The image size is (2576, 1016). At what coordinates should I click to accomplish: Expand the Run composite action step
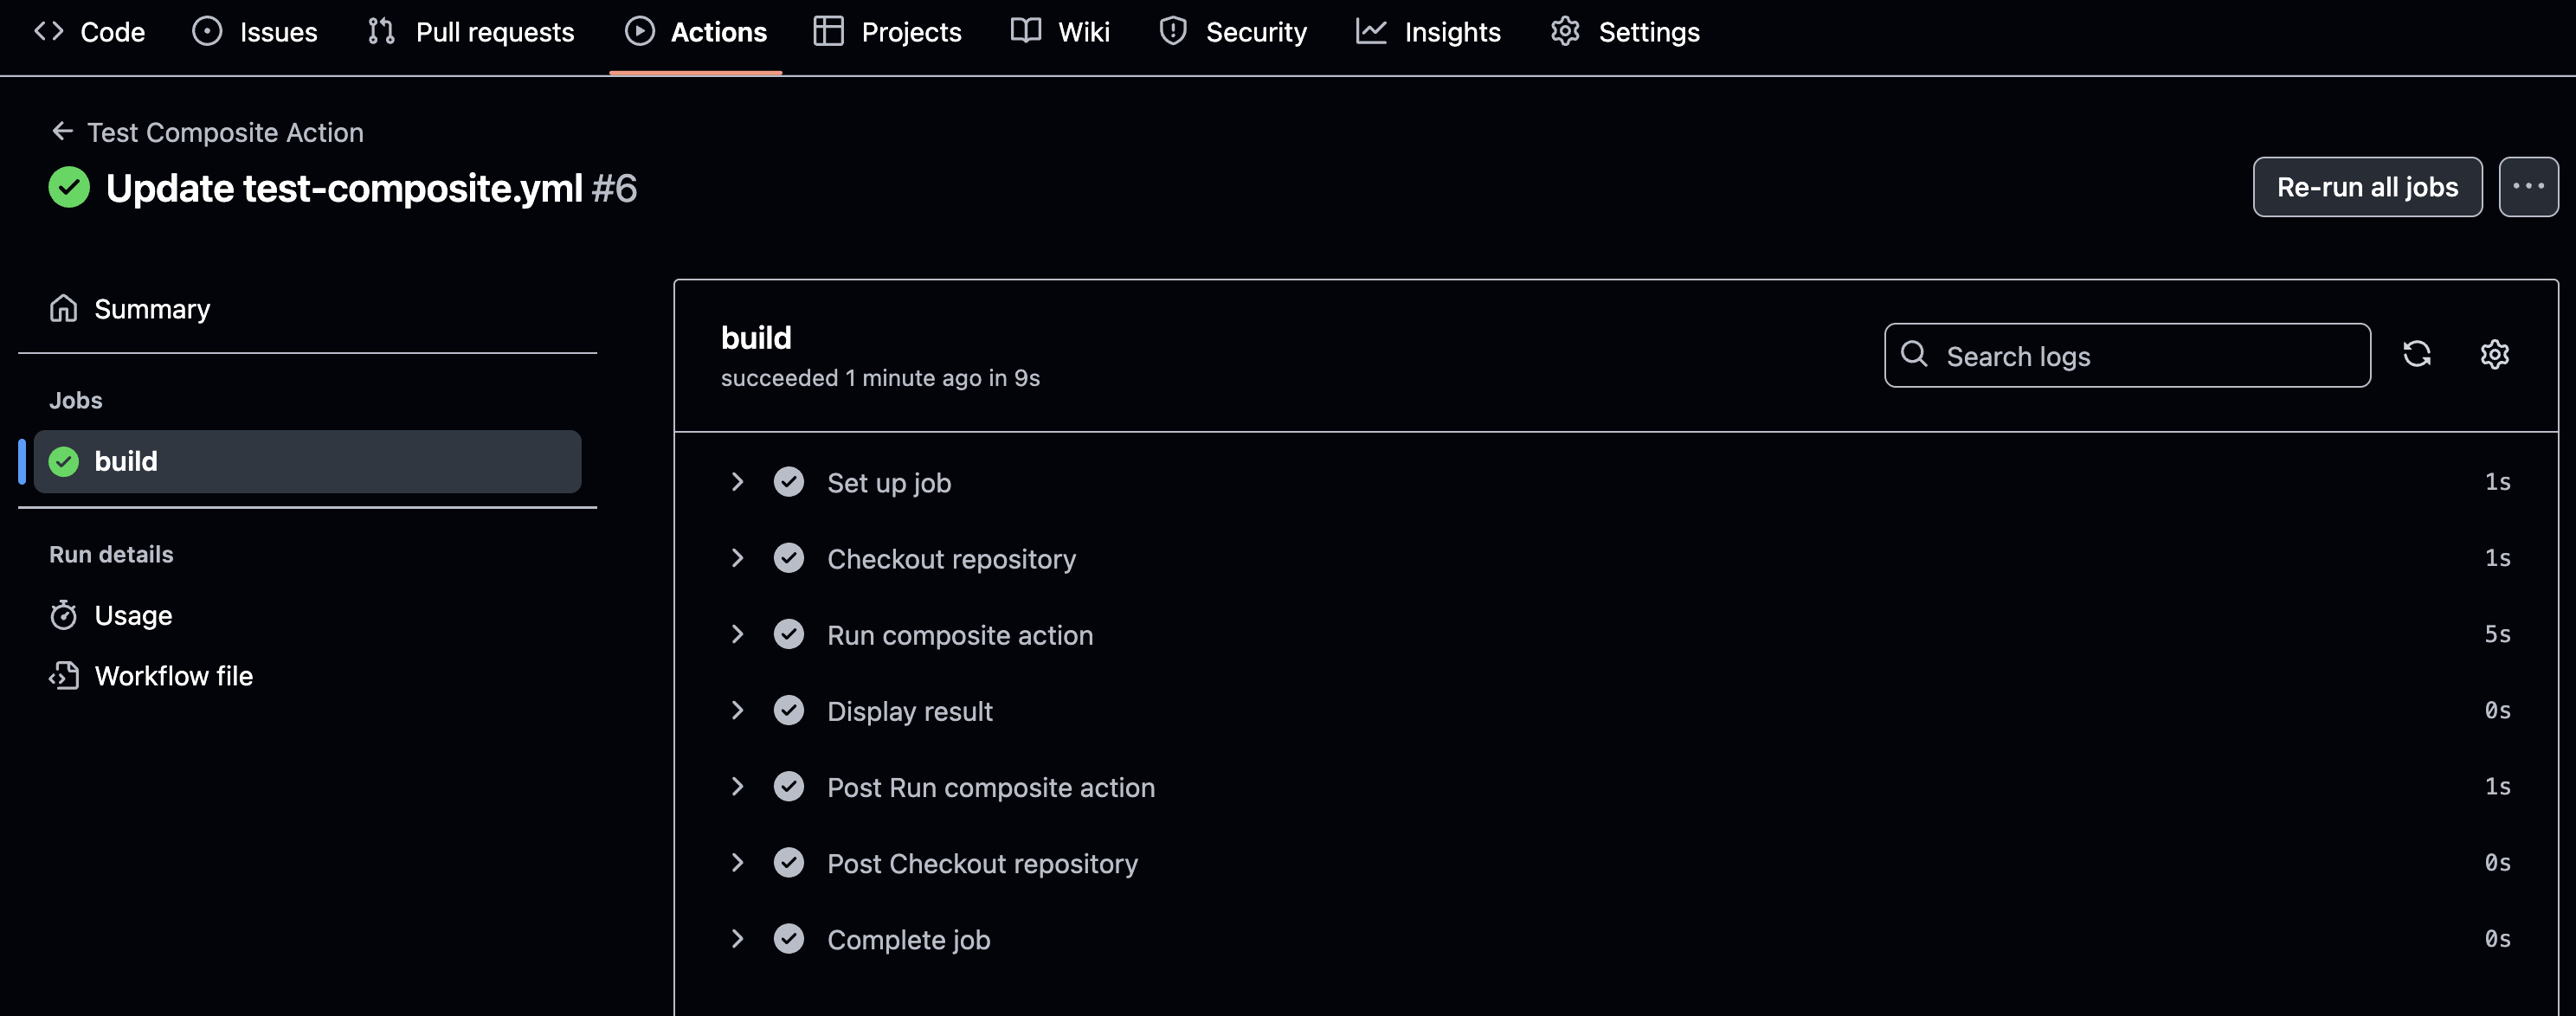[737, 634]
